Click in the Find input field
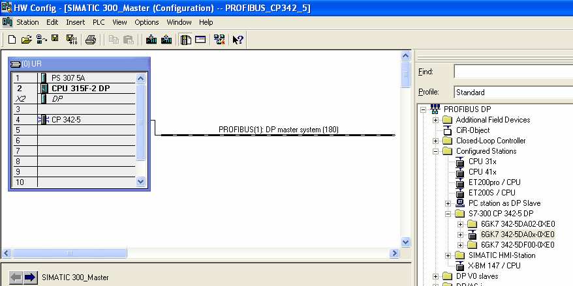 point(513,72)
